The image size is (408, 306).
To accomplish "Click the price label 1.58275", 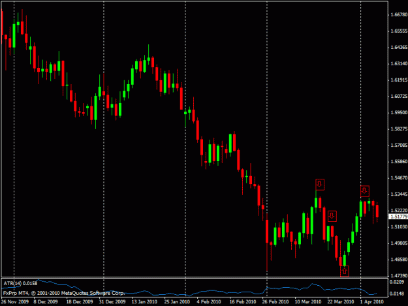I will coord(399,129).
